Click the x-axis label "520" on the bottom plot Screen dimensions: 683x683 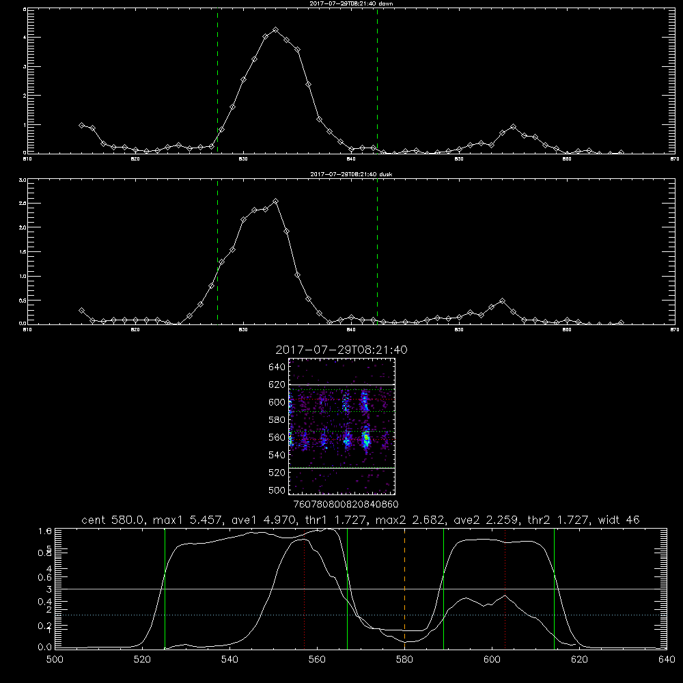[142, 660]
